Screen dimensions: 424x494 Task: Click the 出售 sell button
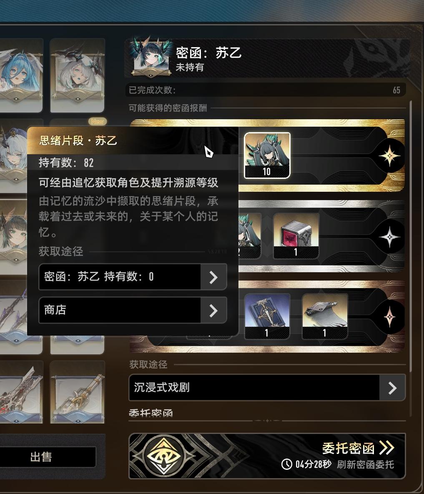(x=47, y=457)
